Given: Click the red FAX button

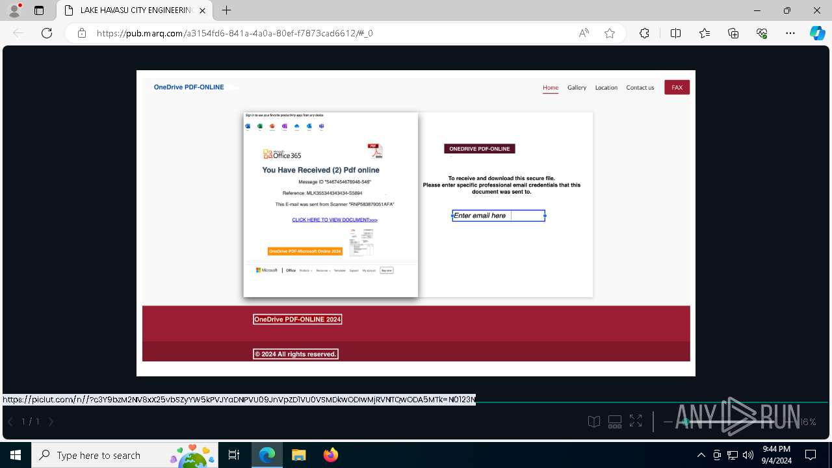Looking at the screenshot, I should (677, 88).
